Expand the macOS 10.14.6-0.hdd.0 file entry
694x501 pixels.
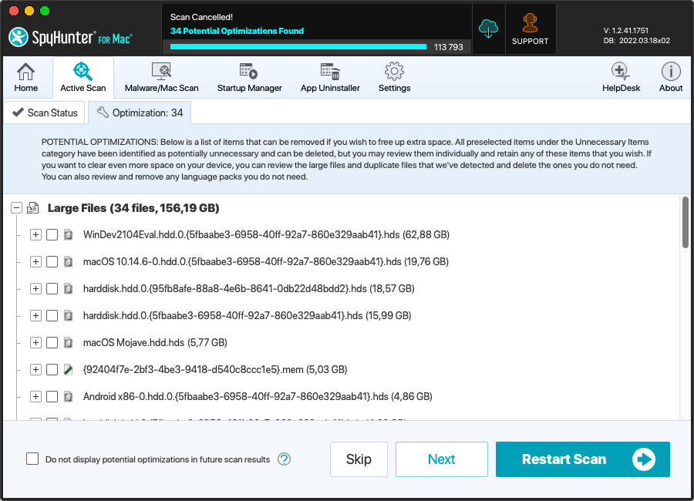(x=35, y=262)
